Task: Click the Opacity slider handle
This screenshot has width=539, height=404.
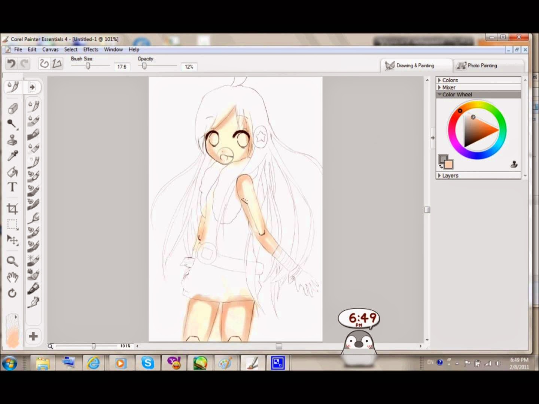Action: pyautogui.click(x=144, y=66)
